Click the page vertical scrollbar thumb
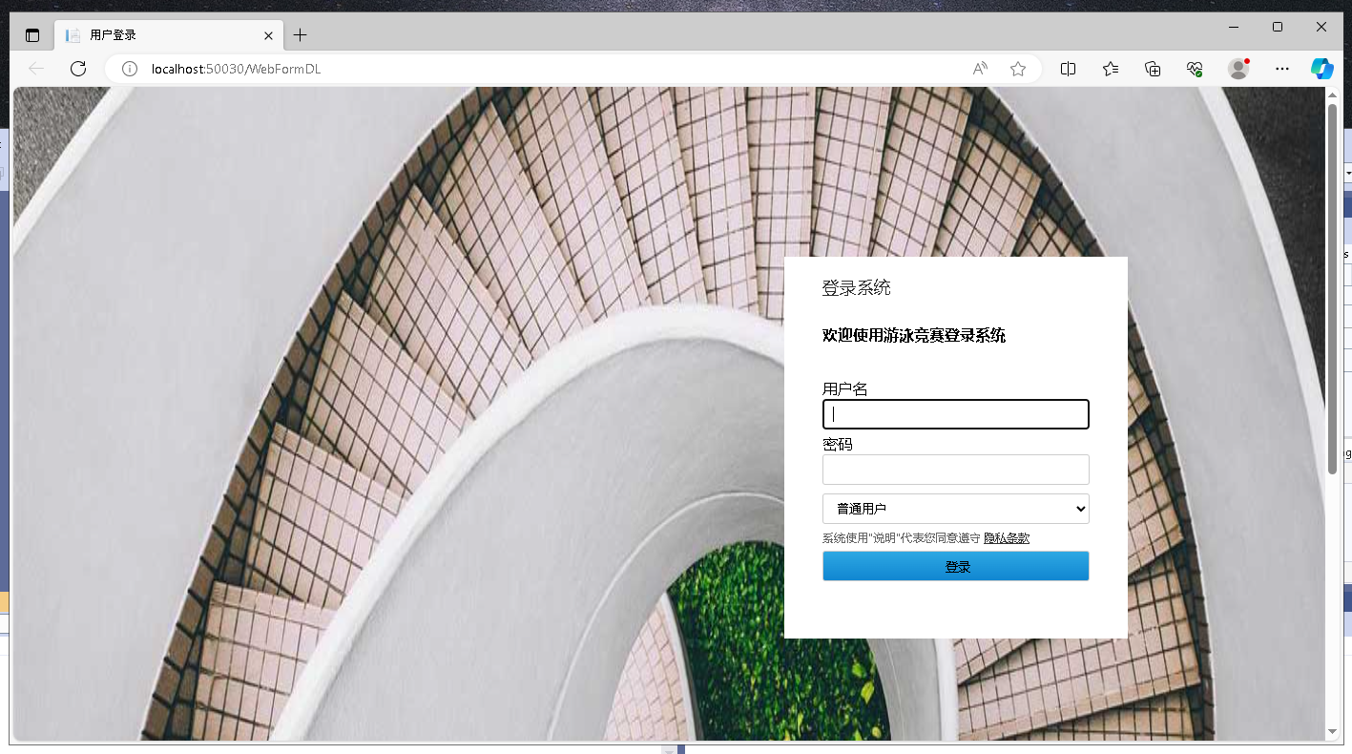The image size is (1352, 754). [x=1332, y=288]
